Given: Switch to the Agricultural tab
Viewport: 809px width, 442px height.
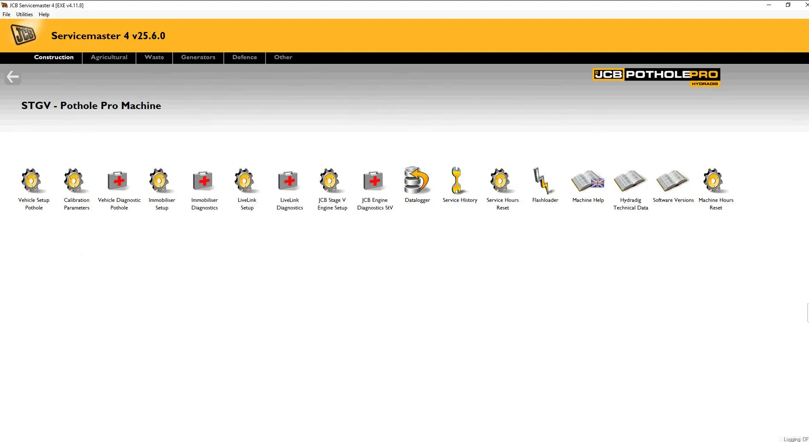Looking at the screenshot, I should click(x=109, y=57).
